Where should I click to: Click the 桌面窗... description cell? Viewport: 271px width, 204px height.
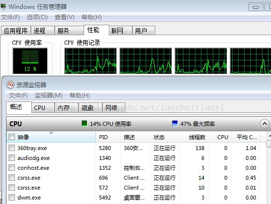coord(134,198)
